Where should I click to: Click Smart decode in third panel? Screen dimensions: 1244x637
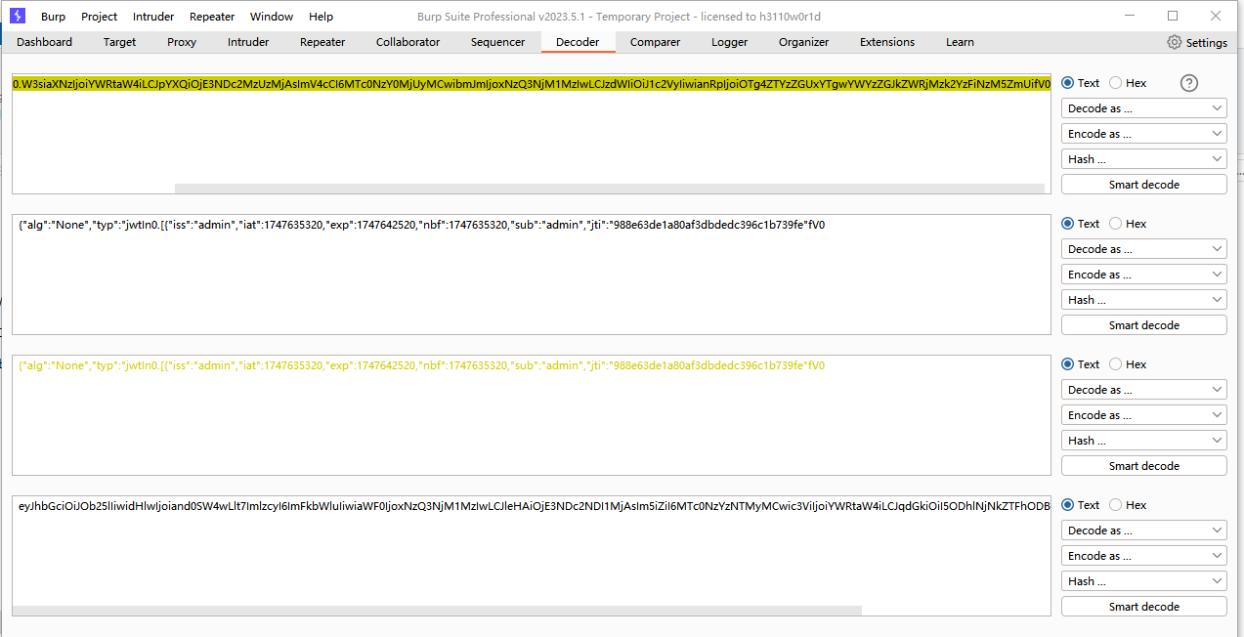click(x=1143, y=466)
